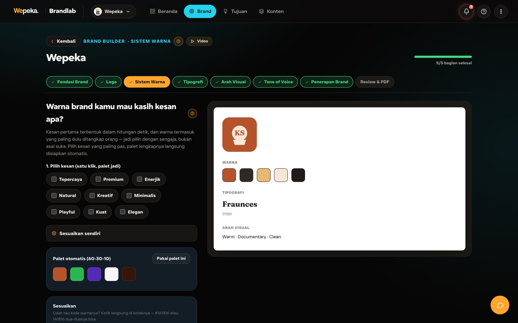
Task: Select the Brand navigation item
Action: 200,11
